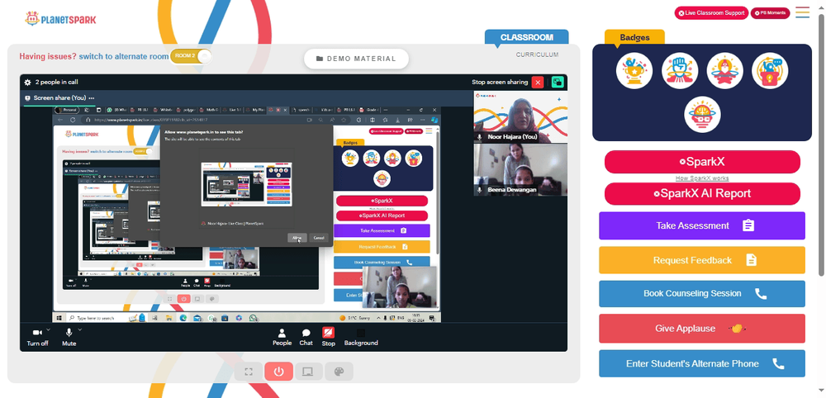Open SparkX AI Report

coord(702,193)
